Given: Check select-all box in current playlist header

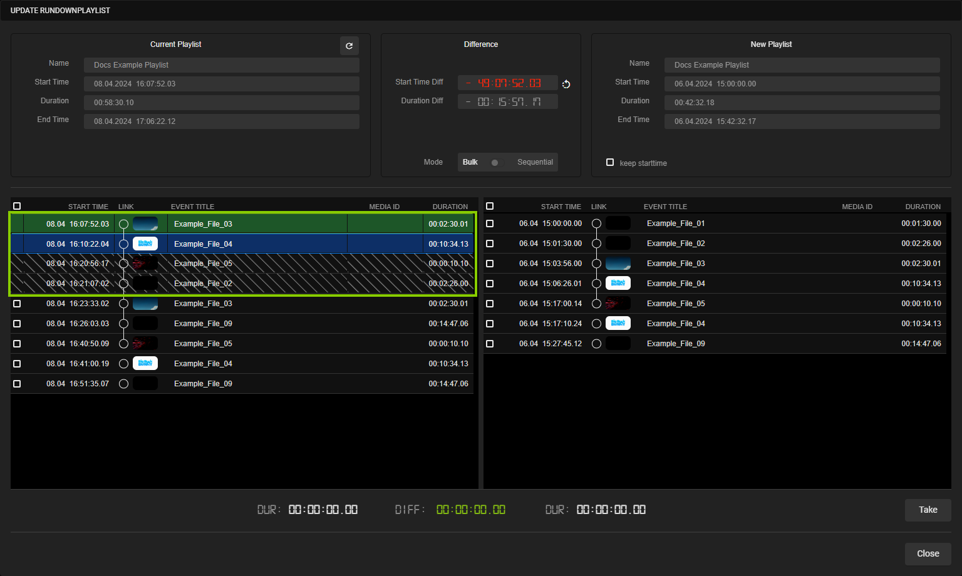Looking at the screenshot, I should [17, 206].
